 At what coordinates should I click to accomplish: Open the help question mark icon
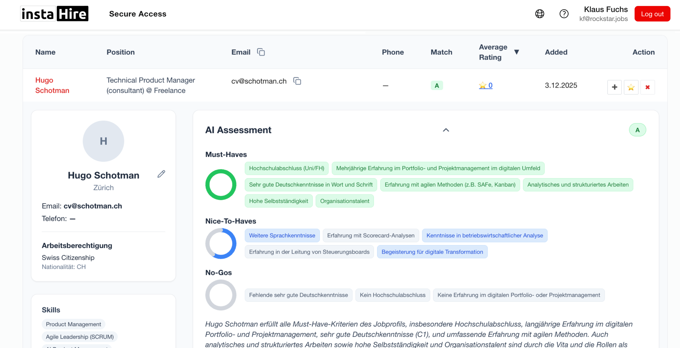[x=564, y=14]
